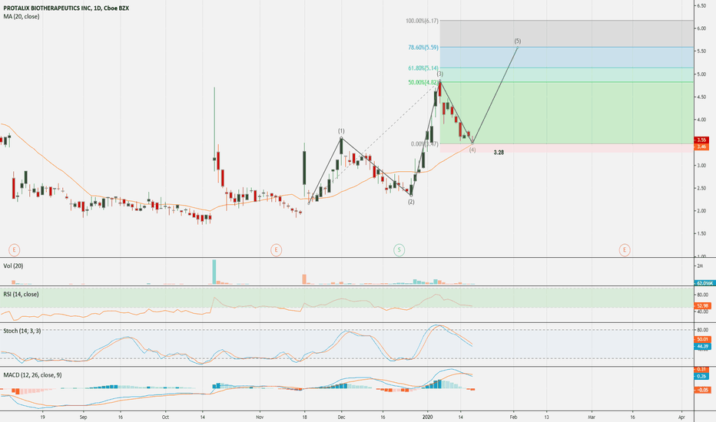The width and height of the screenshot is (716, 422).
Task: Click the 2.00 price axis label
Action: click(701, 211)
